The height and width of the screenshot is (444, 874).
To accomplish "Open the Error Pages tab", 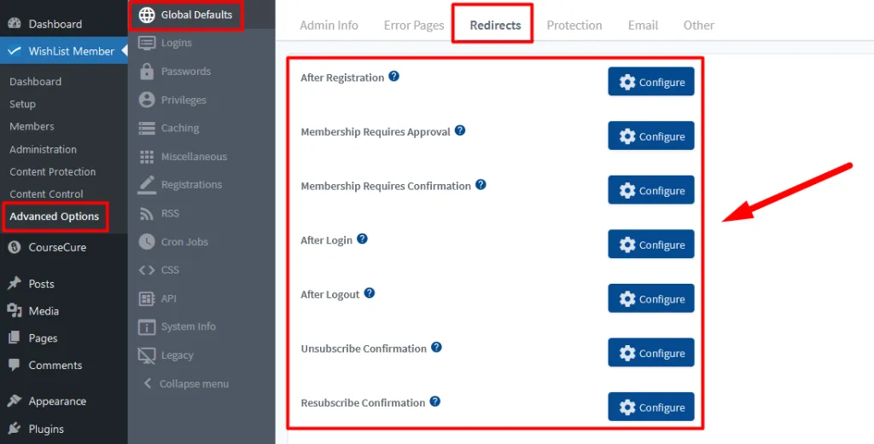I will tap(414, 25).
